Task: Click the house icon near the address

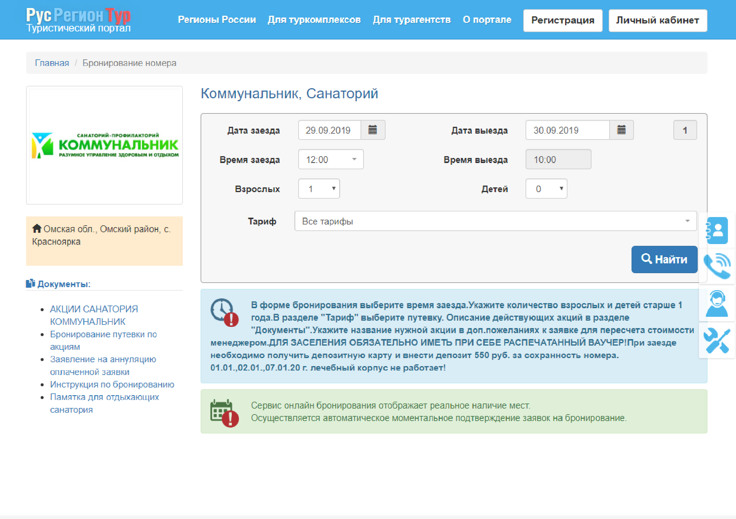Action: (37, 228)
